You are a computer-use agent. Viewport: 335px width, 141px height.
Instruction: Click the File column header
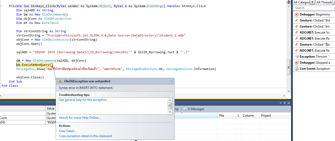pos(221,116)
